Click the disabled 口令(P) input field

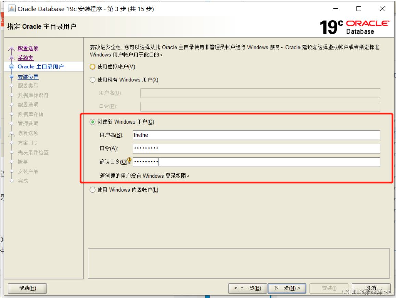[260, 106]
